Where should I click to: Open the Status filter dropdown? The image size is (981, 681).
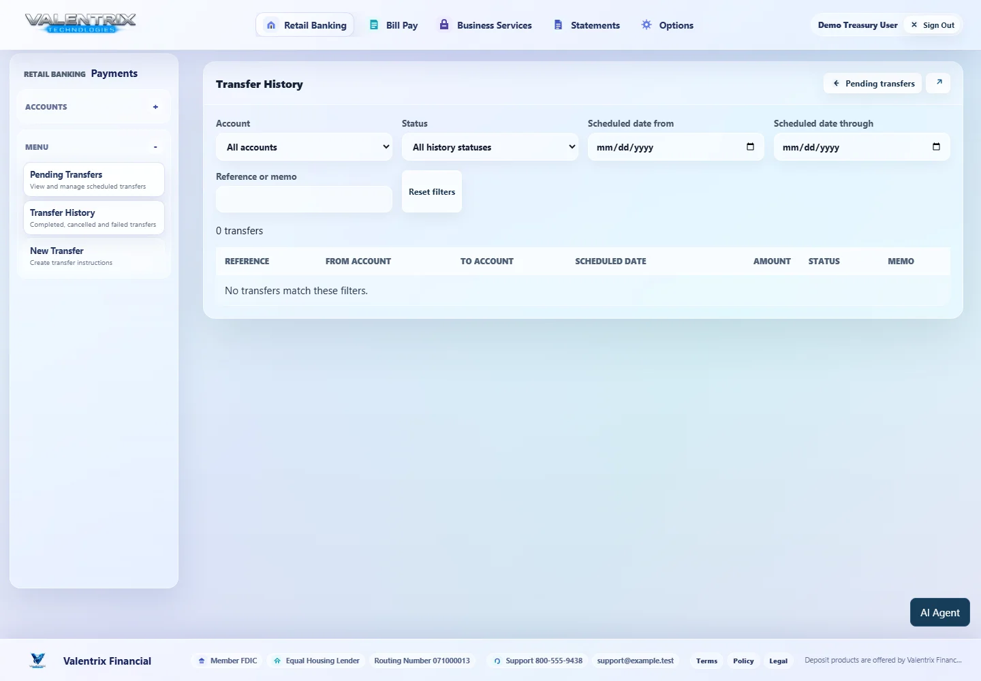[x=490, y=147]
